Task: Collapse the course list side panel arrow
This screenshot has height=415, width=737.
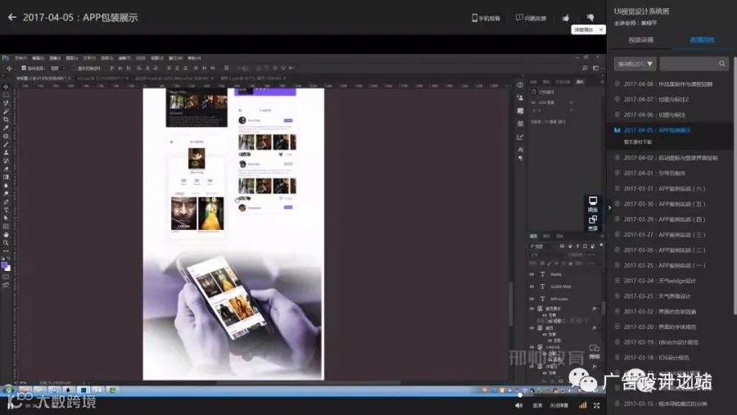Action: coord(609,207)
